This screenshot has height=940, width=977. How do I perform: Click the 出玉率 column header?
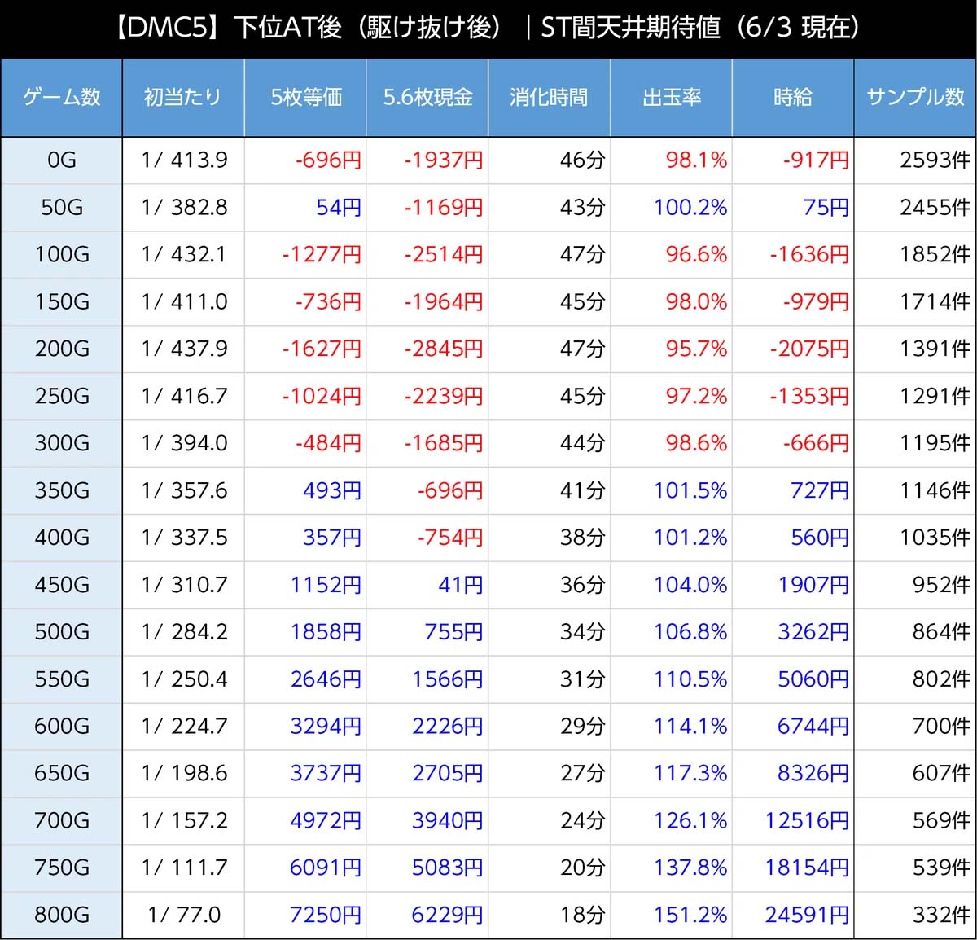tap(671, 98)
